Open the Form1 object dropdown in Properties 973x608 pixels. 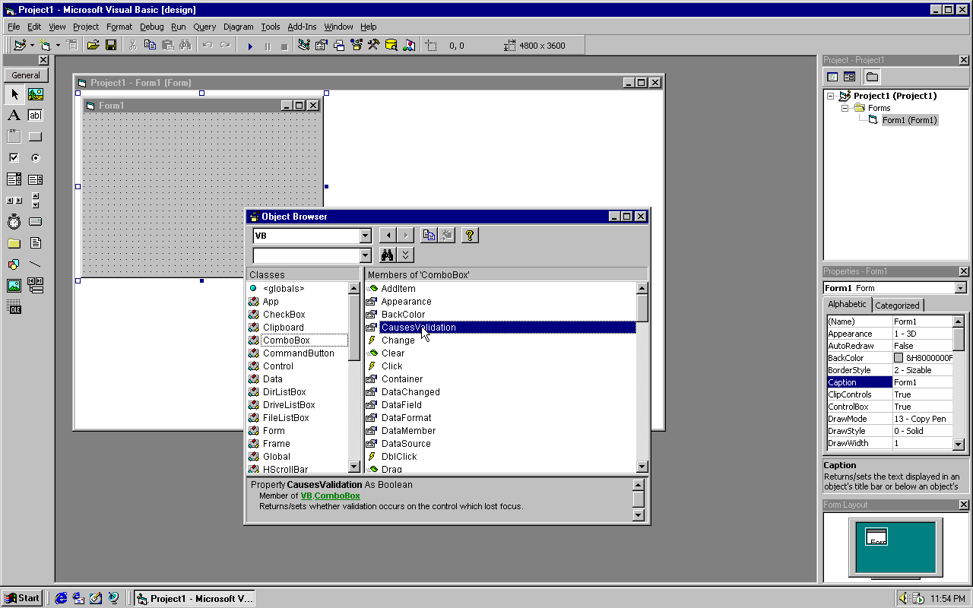[x=961, y=288]
